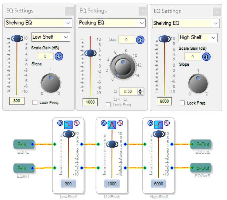Toggle the power icon on the MidPeak block
The image size is (227, 200).
[104, 123]
